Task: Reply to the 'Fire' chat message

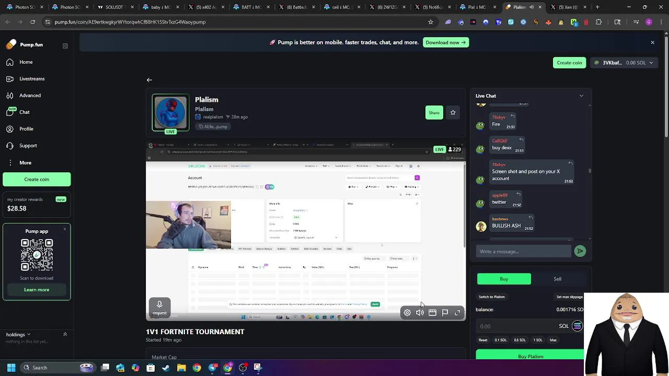Action: pyautogui.click(x=513, y=116)
